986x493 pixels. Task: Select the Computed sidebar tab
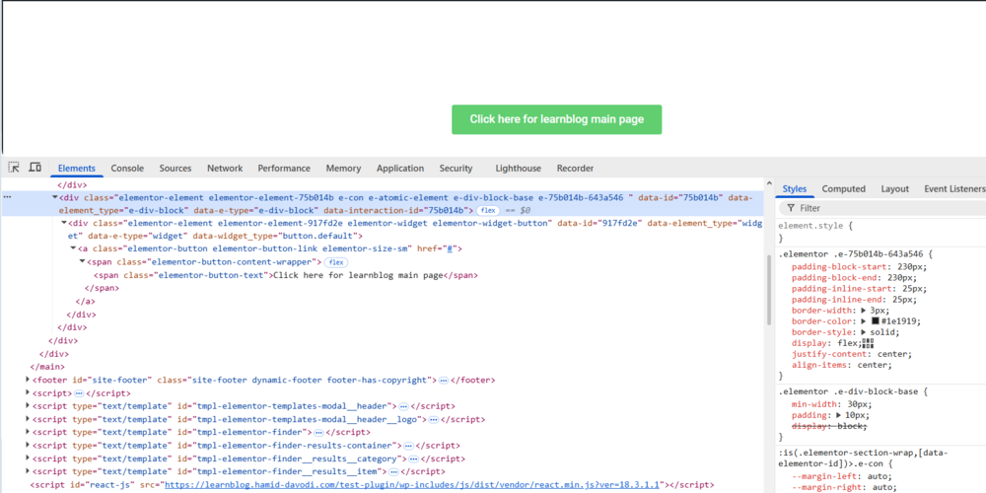click(844, 188)
